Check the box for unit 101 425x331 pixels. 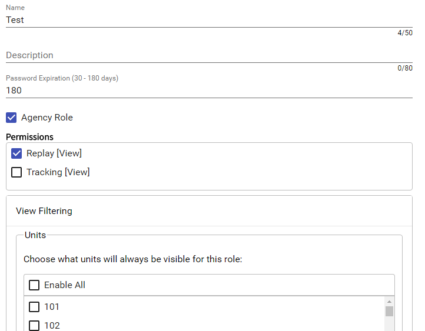pyautogui.click(x=34, y=307)
